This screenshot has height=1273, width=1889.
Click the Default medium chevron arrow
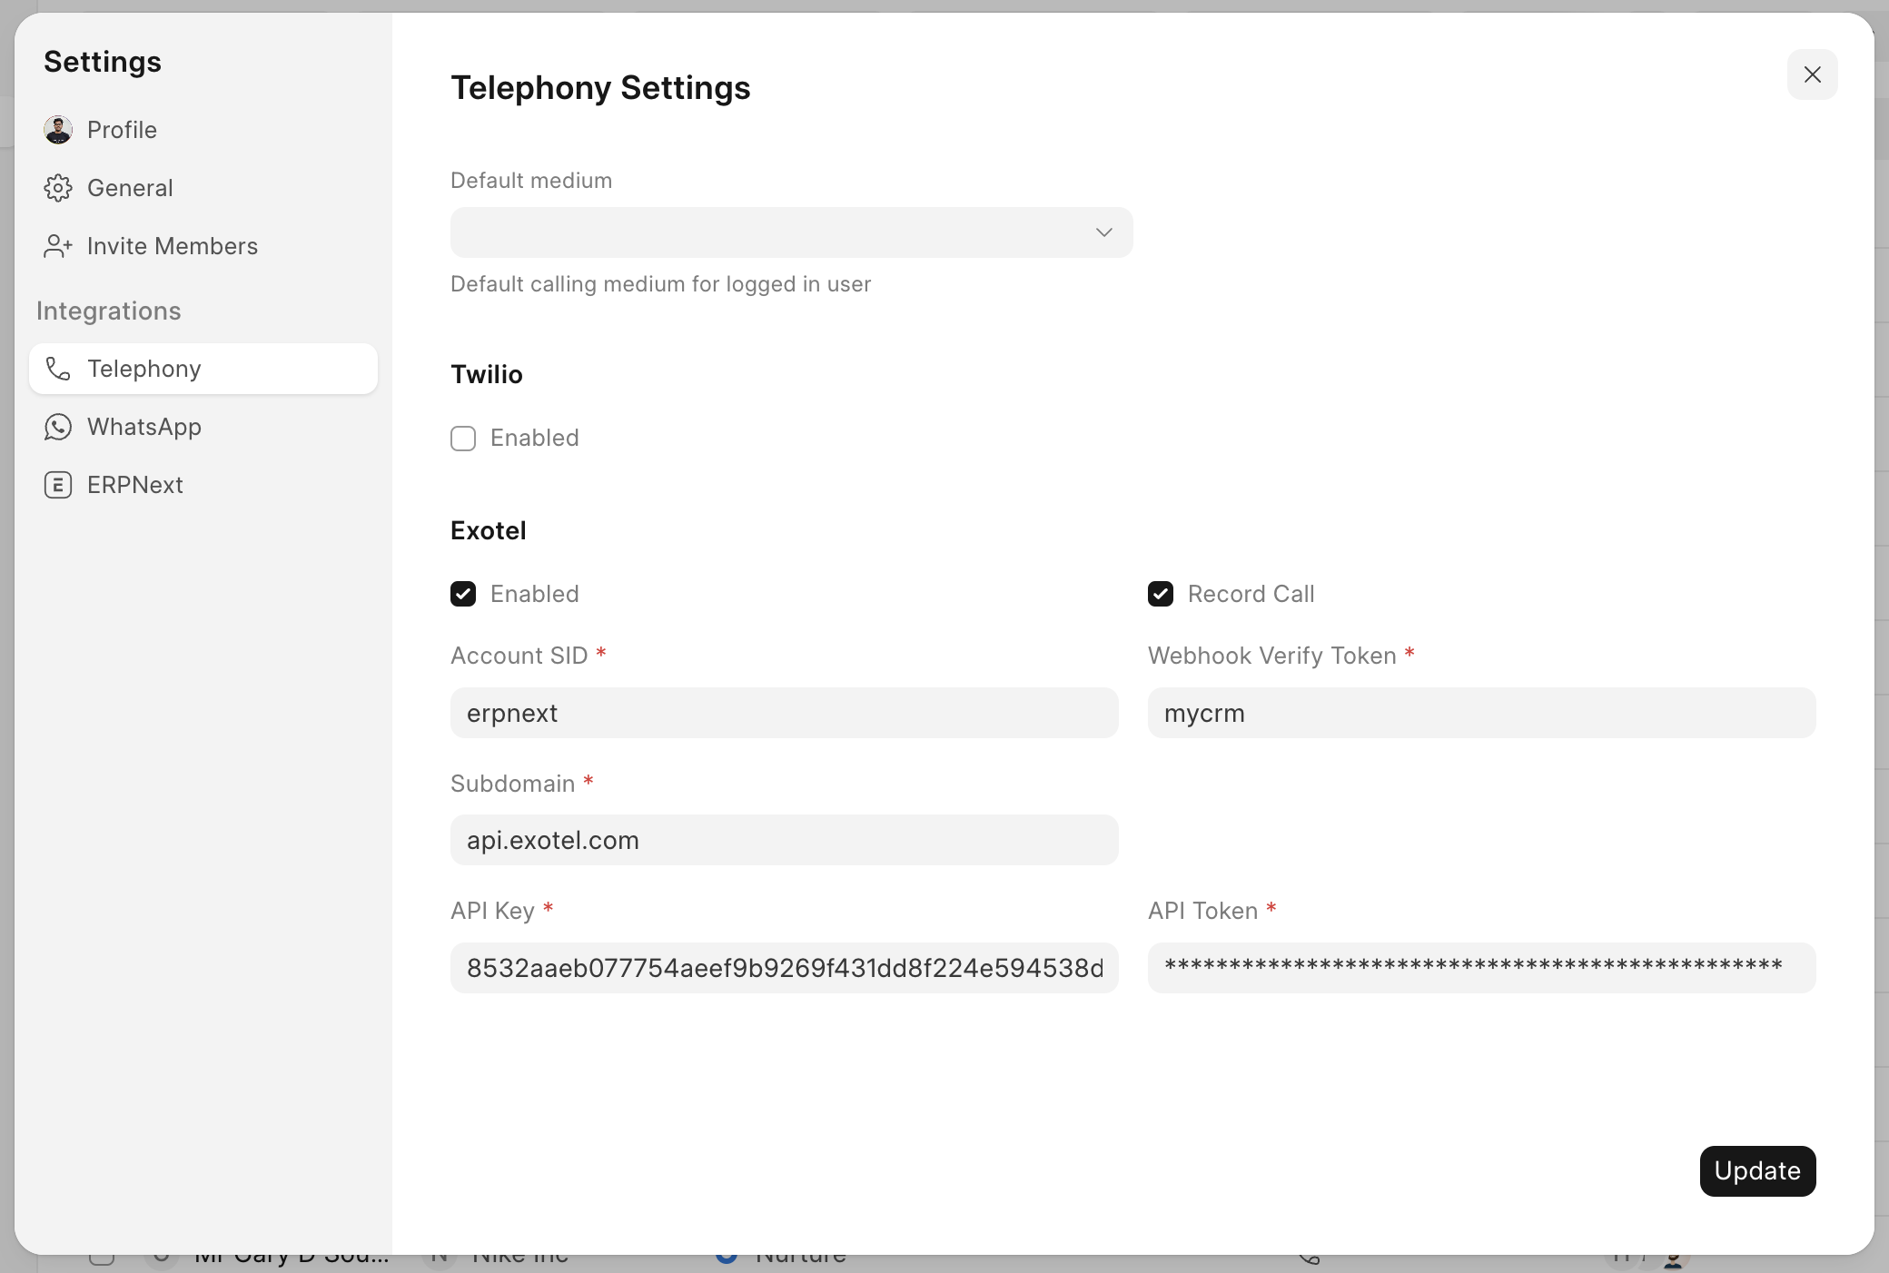1103,232
